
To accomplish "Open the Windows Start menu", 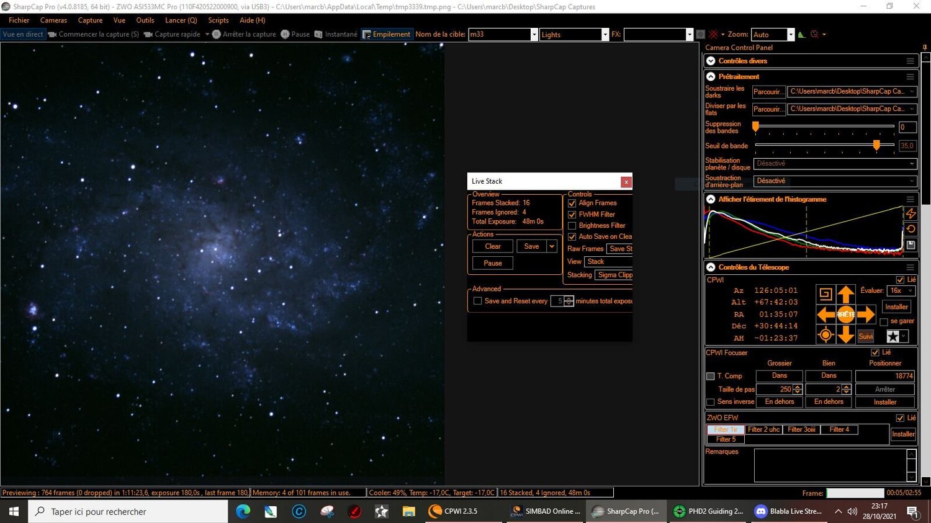I will point(14,511).
